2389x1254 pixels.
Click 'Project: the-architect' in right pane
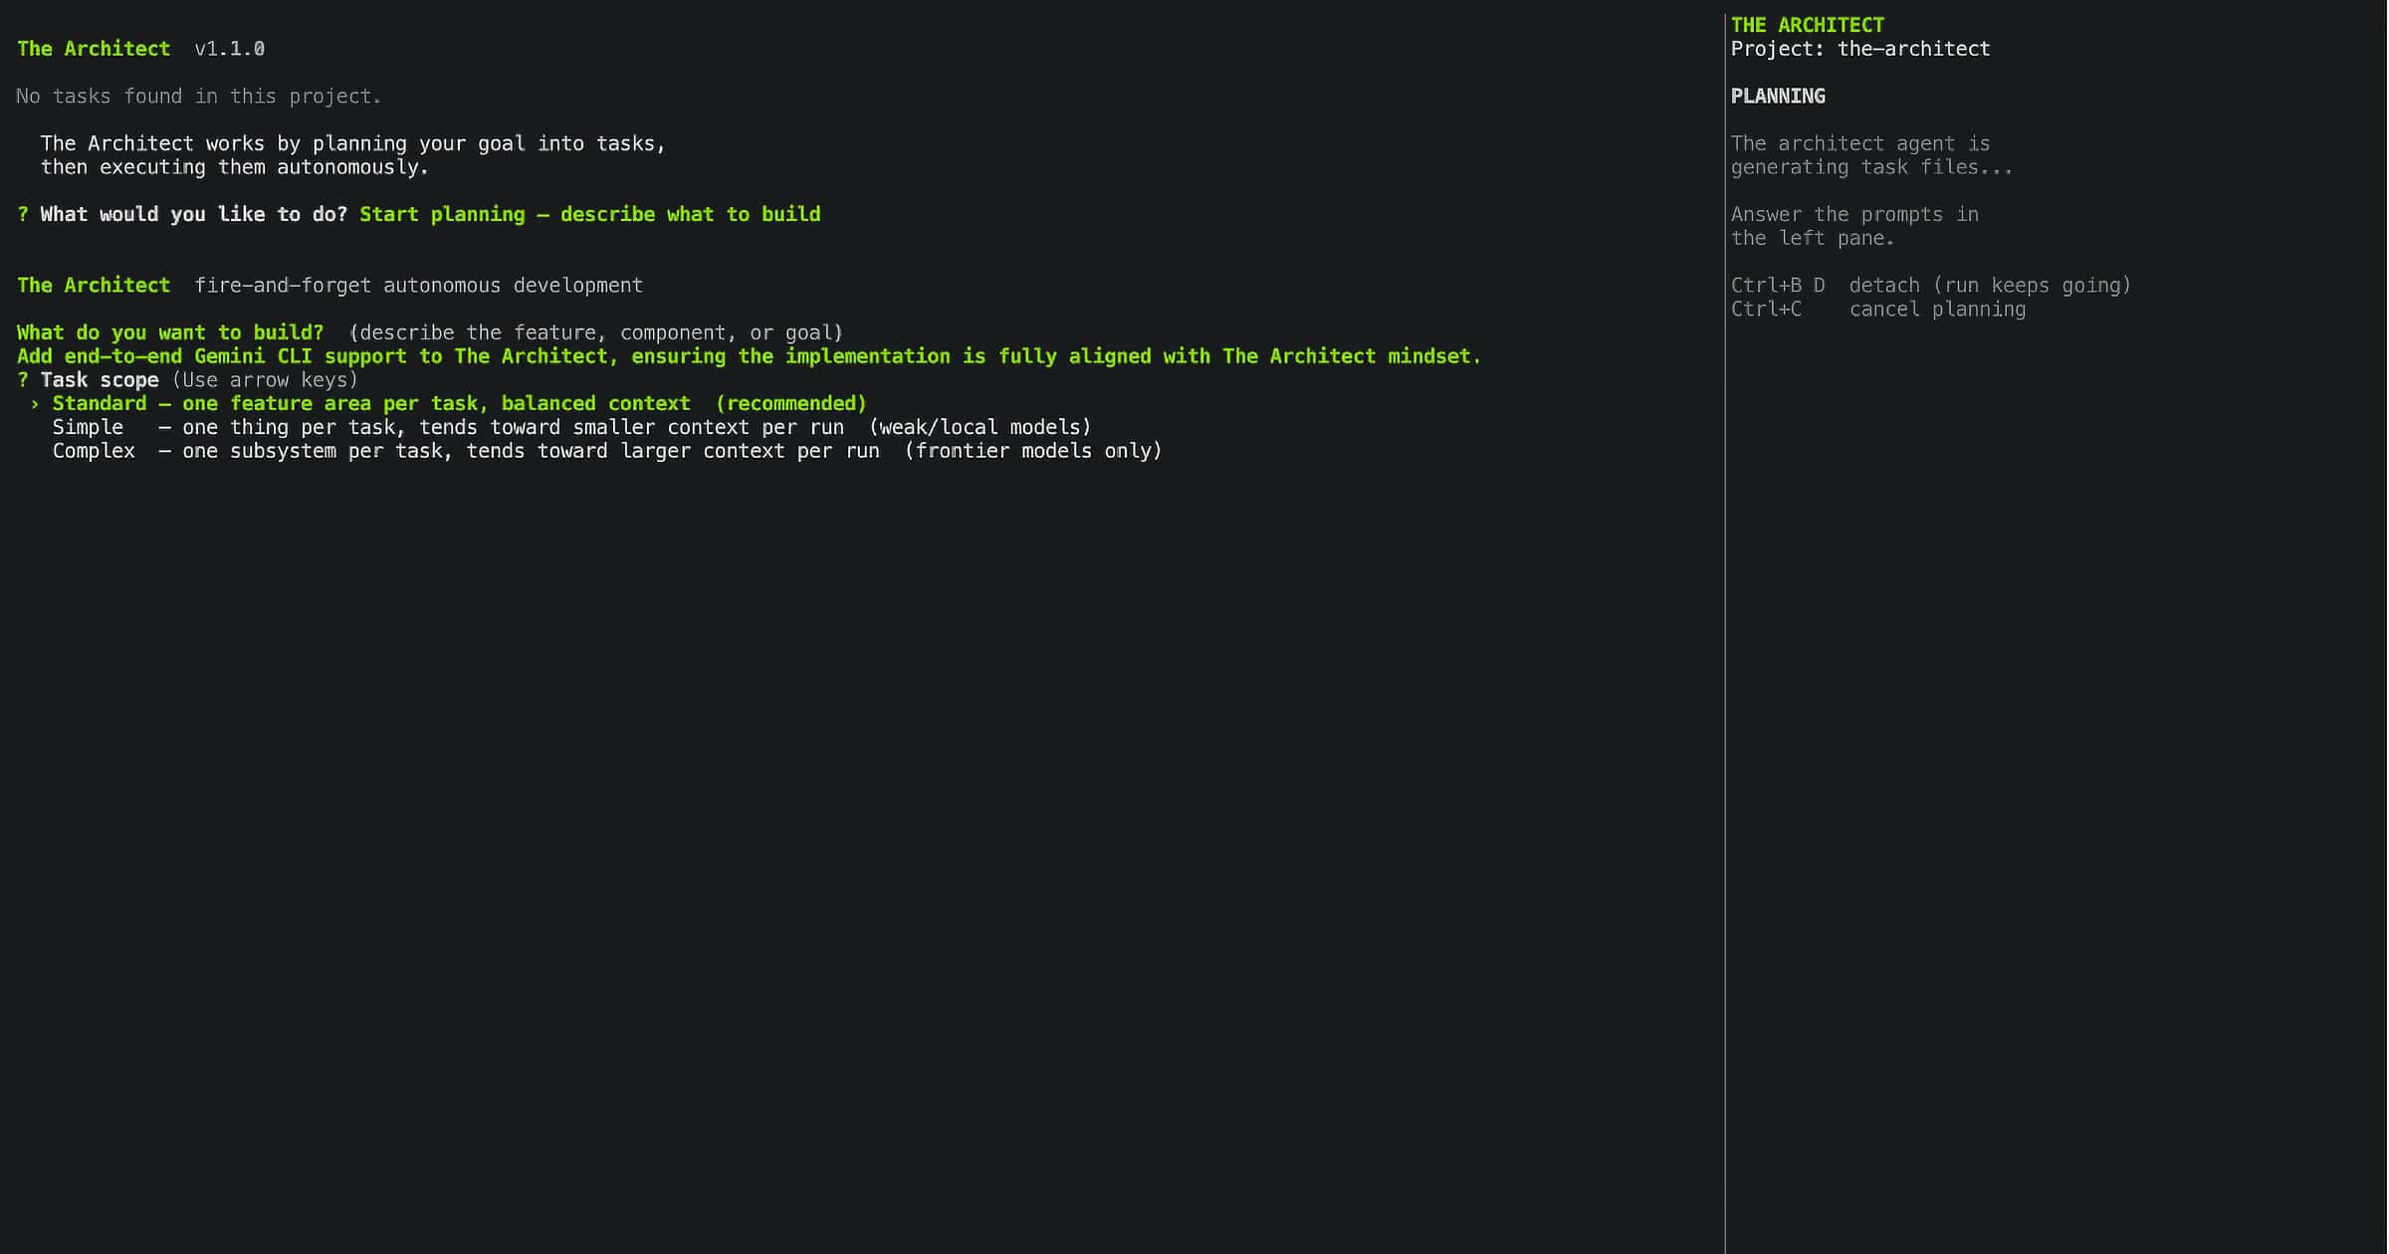[x=1860, y=49]
